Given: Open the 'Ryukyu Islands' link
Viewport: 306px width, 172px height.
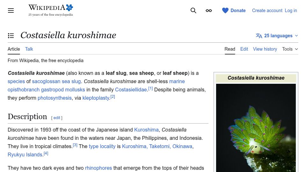Looking at the screenshot, I should (25, 155).
